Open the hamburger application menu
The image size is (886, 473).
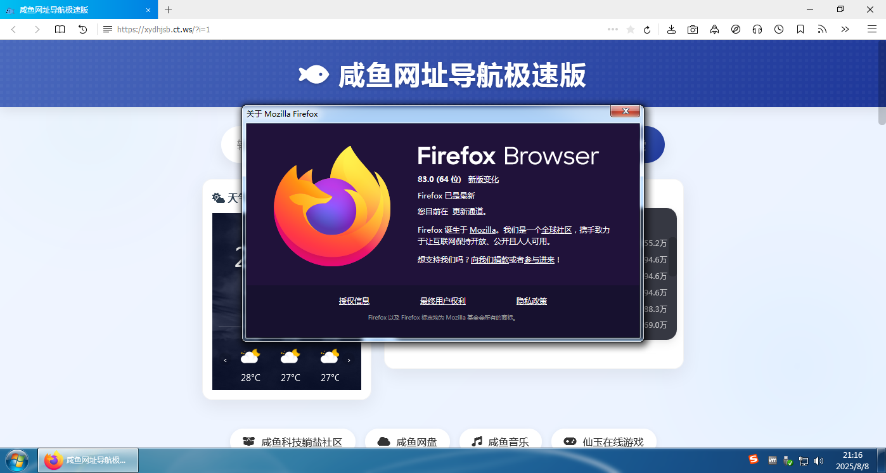[871, 29]
